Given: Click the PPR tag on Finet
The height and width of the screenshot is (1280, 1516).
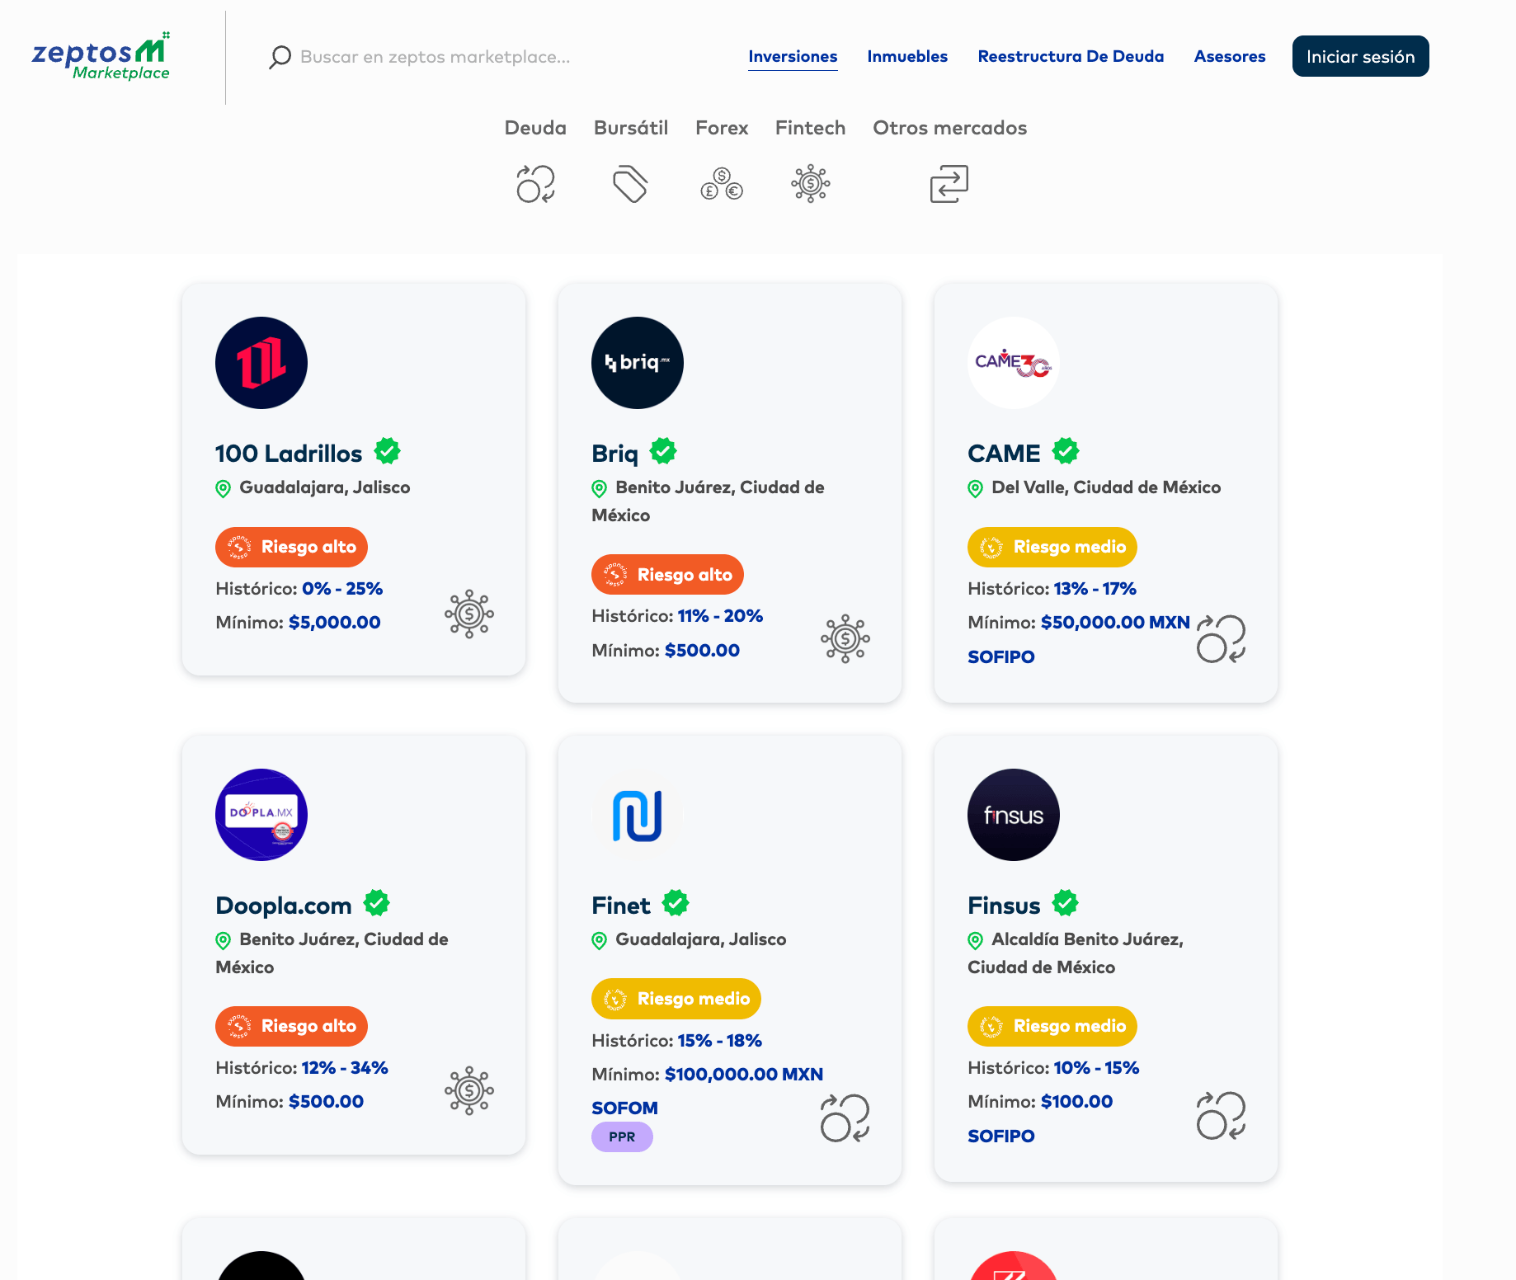Looking at the screenshot, I should coord(622,1136).
